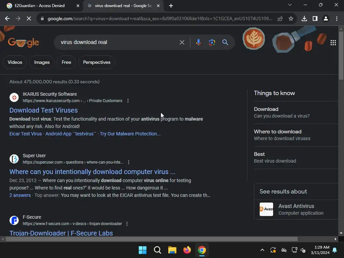Open the share this page icon
Screen dimensions: 344x258
pos(280,19)
